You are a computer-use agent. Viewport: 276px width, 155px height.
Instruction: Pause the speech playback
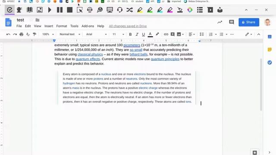pyautogui.click(x=60, y=10)
